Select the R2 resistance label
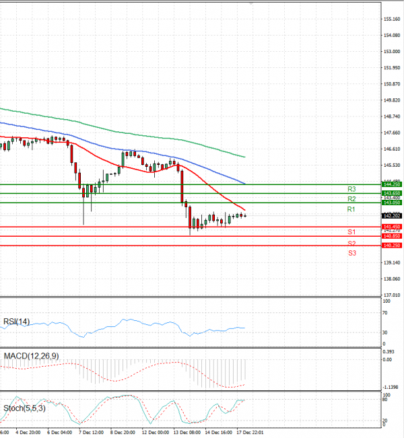 (351, 199)
